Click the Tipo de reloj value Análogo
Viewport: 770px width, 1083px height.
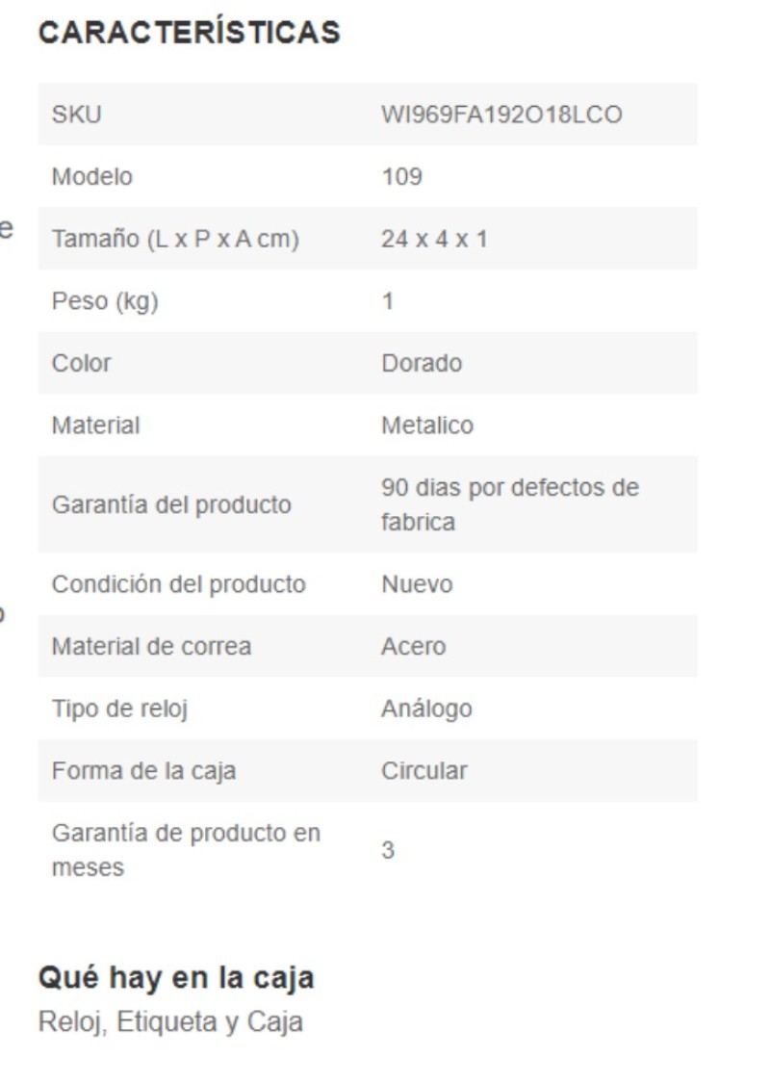click(x=426, y=709)
